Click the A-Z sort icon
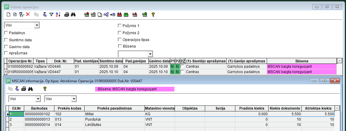Image resolution: width=346 pixels, height=131 pixels. point(58,14)
